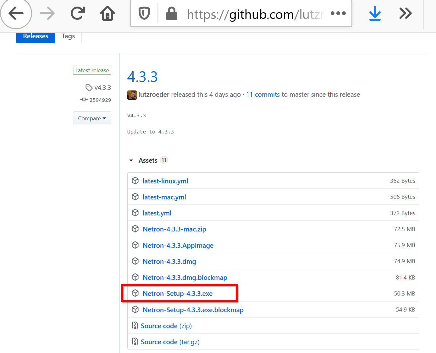This screenshot has height=353, width=436.
Task: Open the downloads panel arrow
Action: pyautogui.click(x=375, y=14)
